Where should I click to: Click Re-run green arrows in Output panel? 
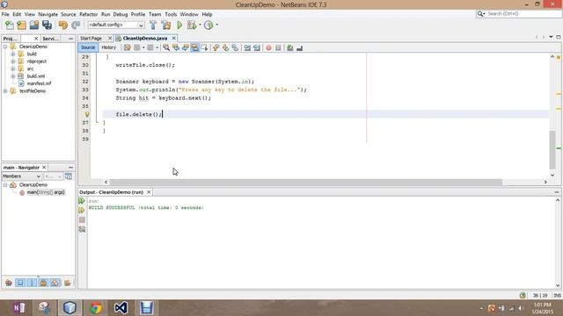(x=82, y=201)
